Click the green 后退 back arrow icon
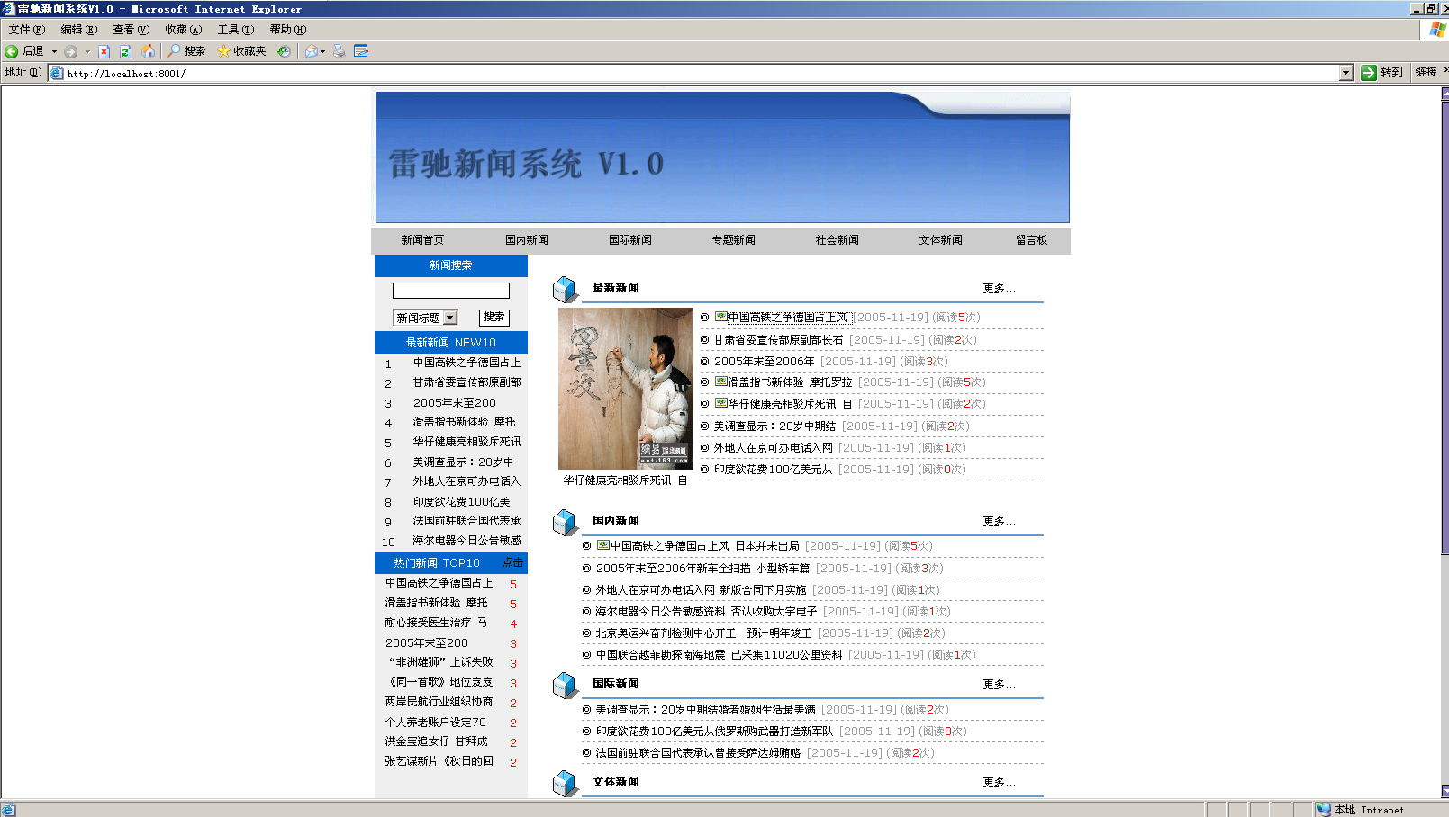Image resolution: width=1449 pixels, height=817 pixels. [11, 51]
